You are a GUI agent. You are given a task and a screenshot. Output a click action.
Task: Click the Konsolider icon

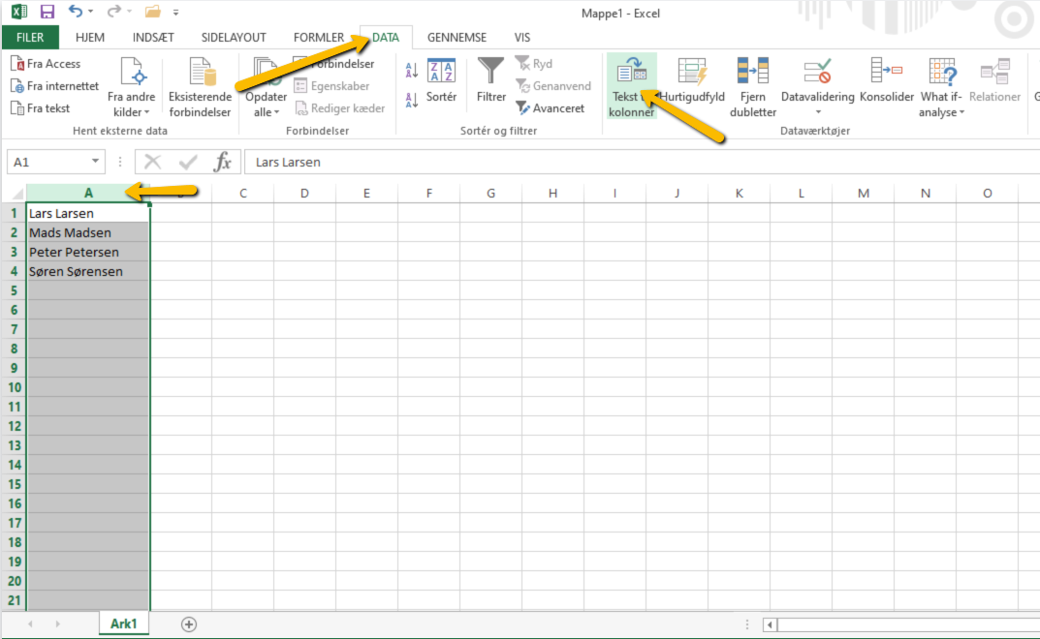point(886,72)
